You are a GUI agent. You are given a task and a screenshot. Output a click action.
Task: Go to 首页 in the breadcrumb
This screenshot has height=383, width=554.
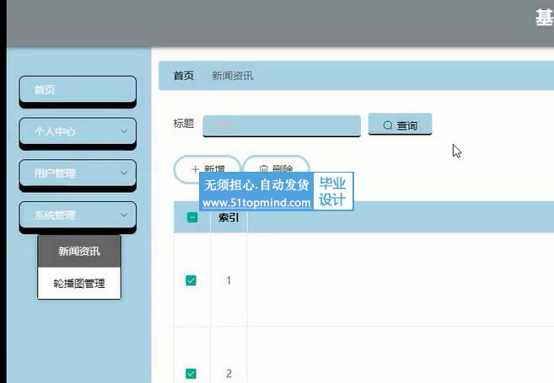coord(183,76)
